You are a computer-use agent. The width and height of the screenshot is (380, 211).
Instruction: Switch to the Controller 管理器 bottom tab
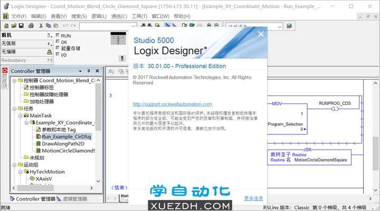(x=33, y=199)
